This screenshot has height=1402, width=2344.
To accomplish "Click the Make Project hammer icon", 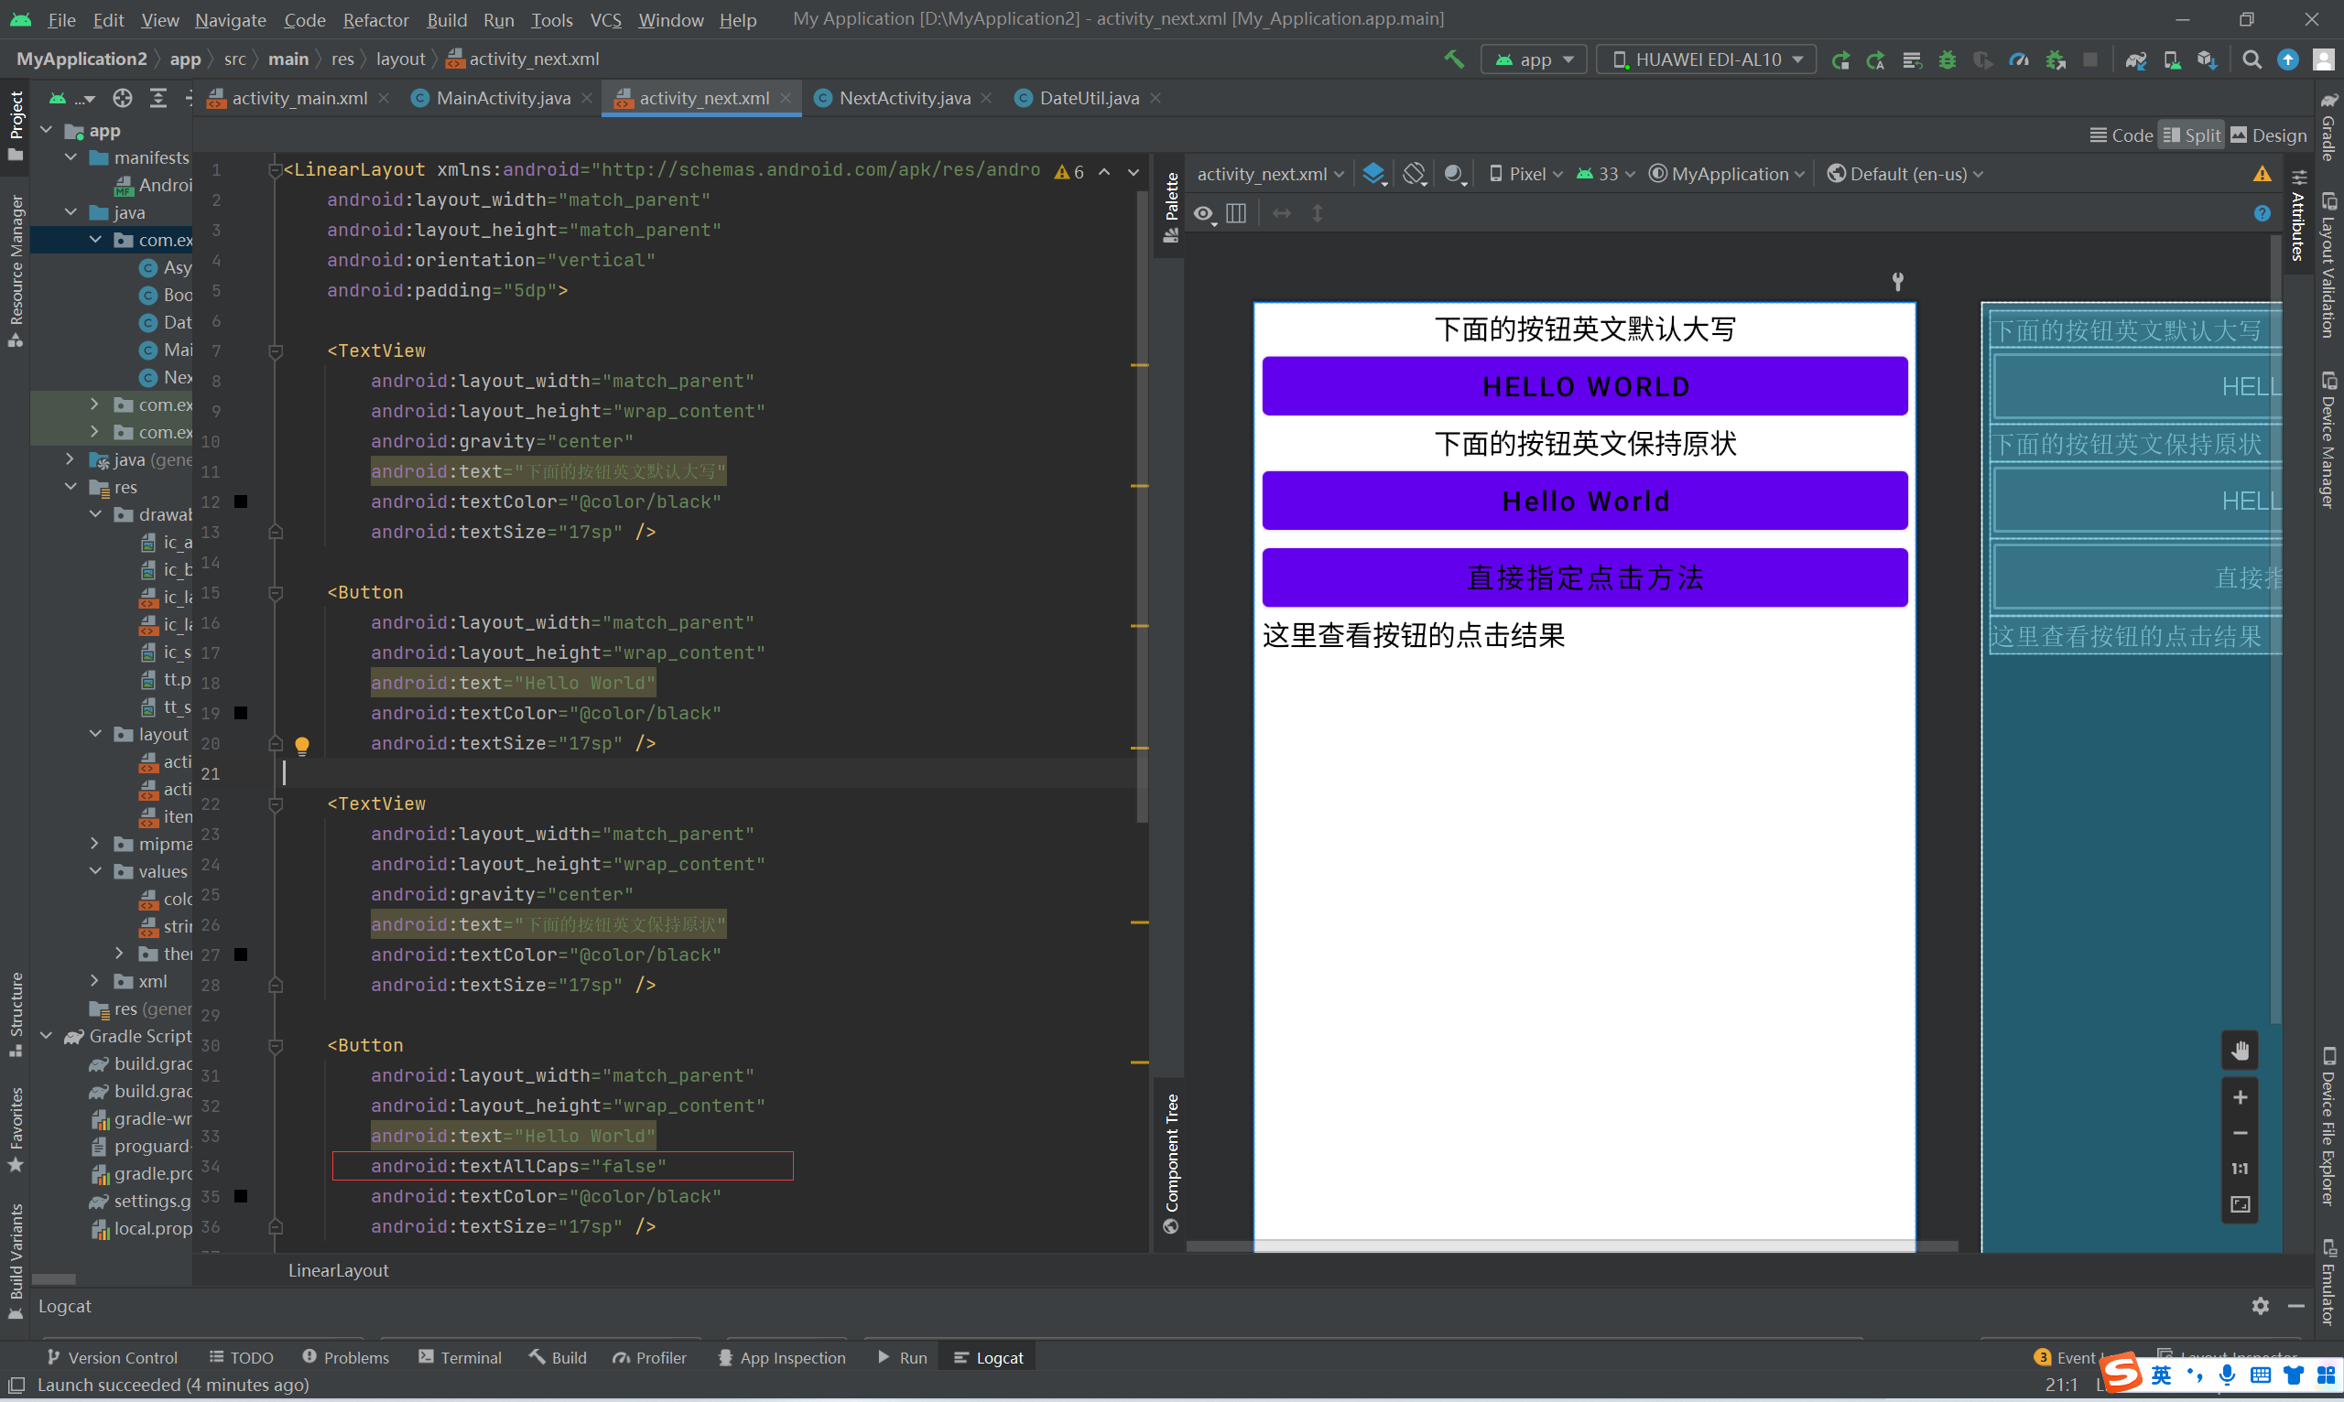I will tap(1454, 59).
